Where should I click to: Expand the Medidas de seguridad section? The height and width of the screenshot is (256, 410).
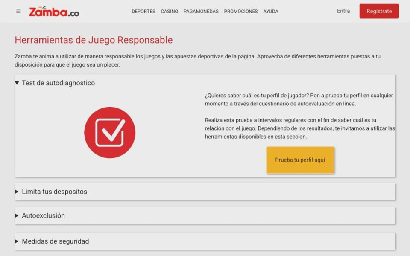205,241
